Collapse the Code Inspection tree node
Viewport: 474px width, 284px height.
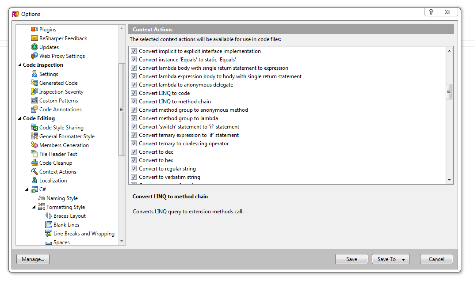coord(19,64)
